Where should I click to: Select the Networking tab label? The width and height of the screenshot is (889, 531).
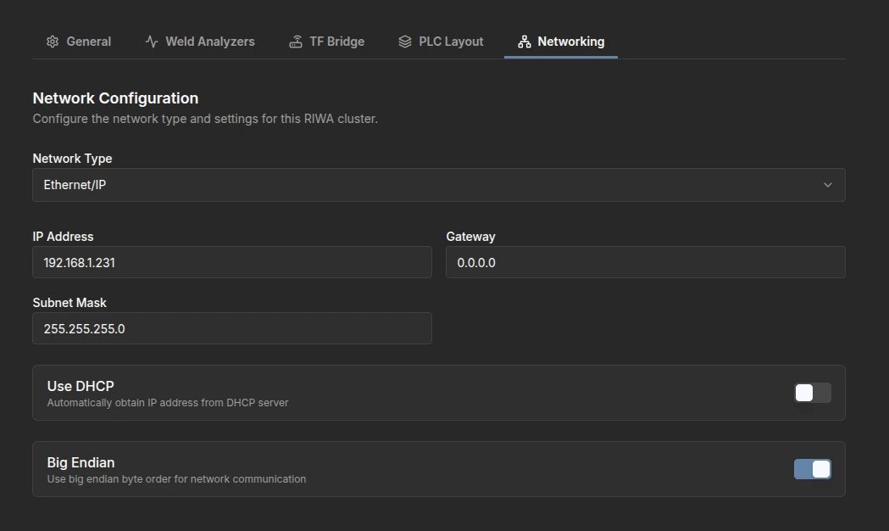pos(571,42)
